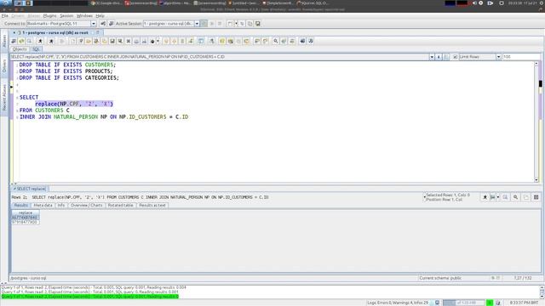The height and width of the screenshot is (306, 545).
Task: Select the Results as text tab
Action: (152, 206)
